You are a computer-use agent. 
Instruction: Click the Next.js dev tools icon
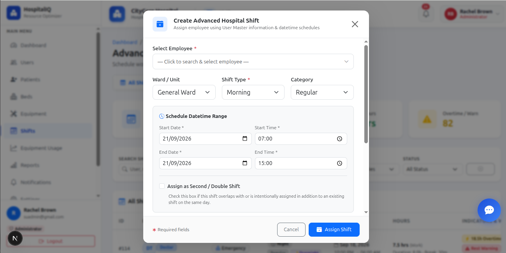[x=15, y=238]
